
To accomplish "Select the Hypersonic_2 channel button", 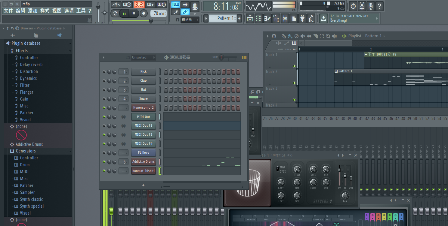I will tap(144, 108).
